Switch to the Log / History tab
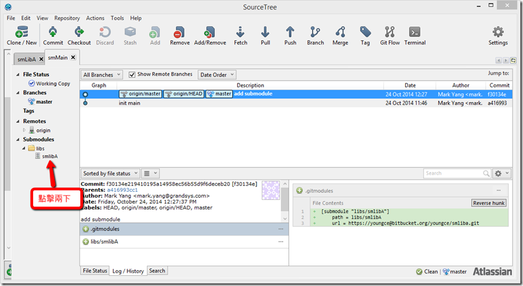Viewport: 523px width, 286px height. pyautogui.click(x=128, y=271)
